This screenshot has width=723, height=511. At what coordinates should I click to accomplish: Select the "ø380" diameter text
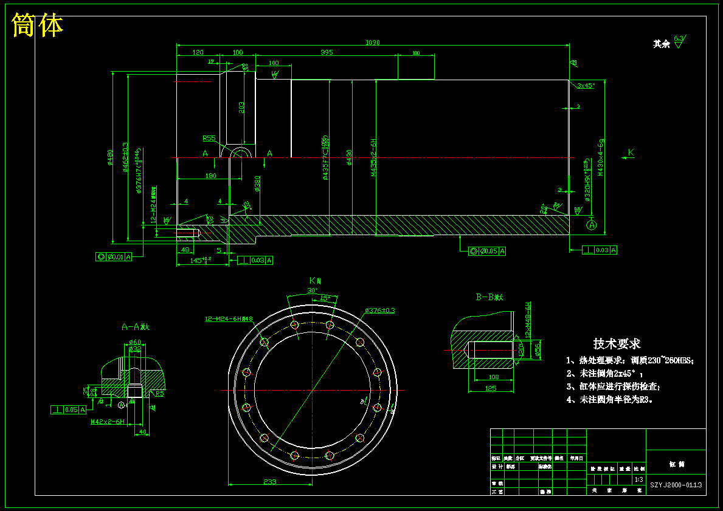click(257, 183)
